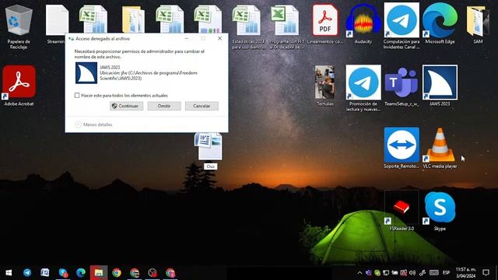498x280 pixels.
Task: Open the clock showing 11:57 a. m.
Action: pos(465,273)
